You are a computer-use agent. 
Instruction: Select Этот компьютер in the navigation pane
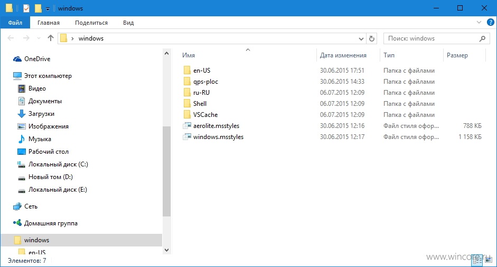42,76
